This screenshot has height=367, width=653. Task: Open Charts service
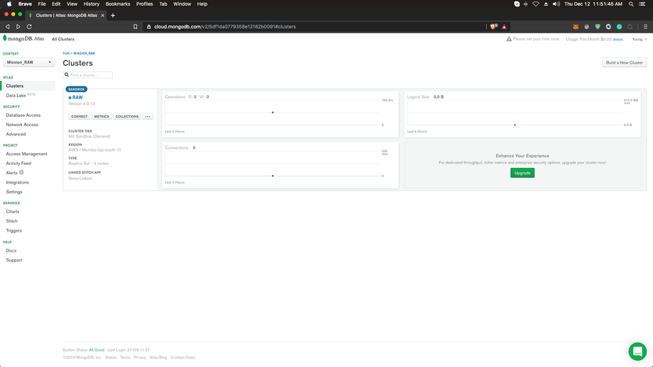point(13,212)
